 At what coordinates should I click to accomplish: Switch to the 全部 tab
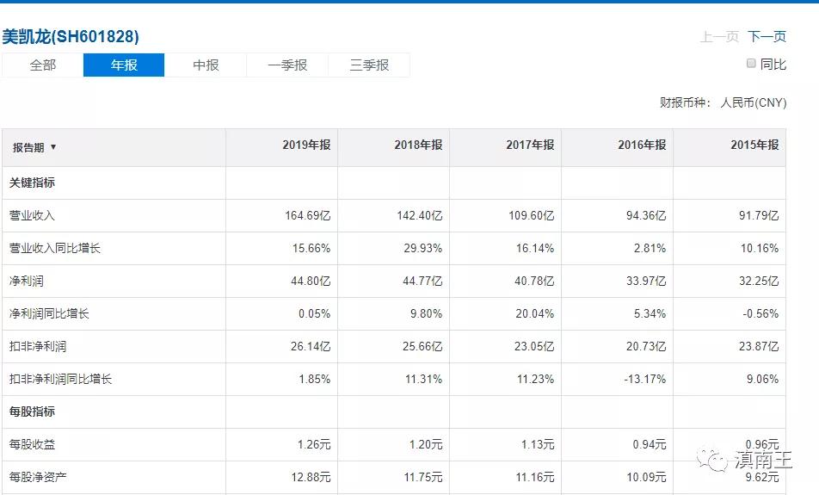42,65
